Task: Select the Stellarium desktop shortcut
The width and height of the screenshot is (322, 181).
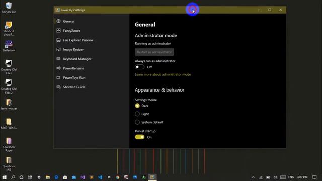Action: pos(9,46)
